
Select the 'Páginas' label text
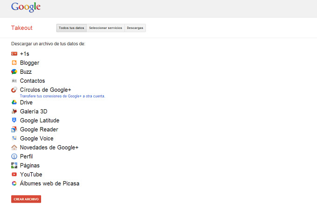(x=30, y=166)
